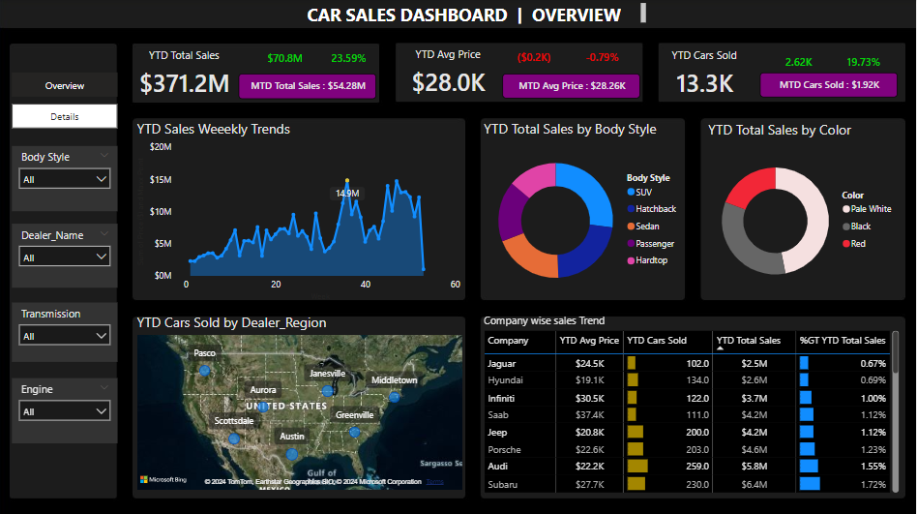
Task: Sort by YTD Avg Price column header
Action: pos(589,341)
